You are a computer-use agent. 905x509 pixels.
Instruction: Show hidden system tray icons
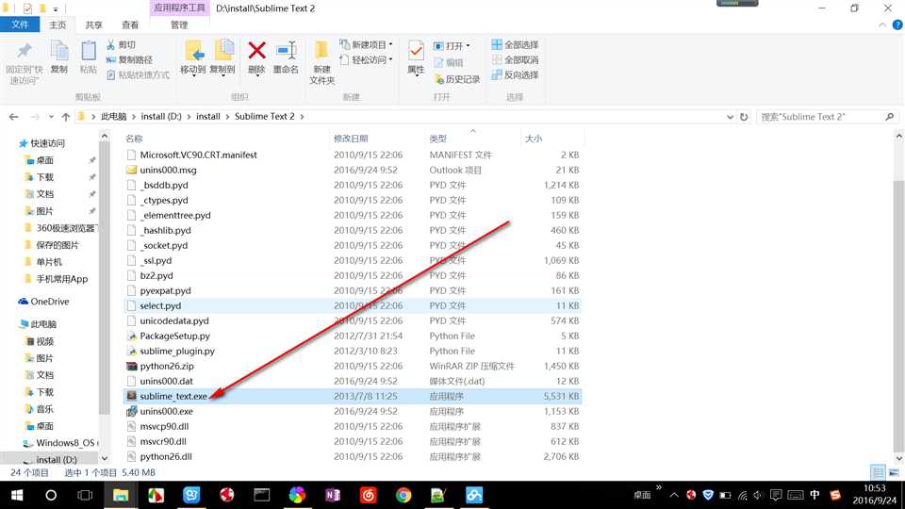(x=674, y=495)
